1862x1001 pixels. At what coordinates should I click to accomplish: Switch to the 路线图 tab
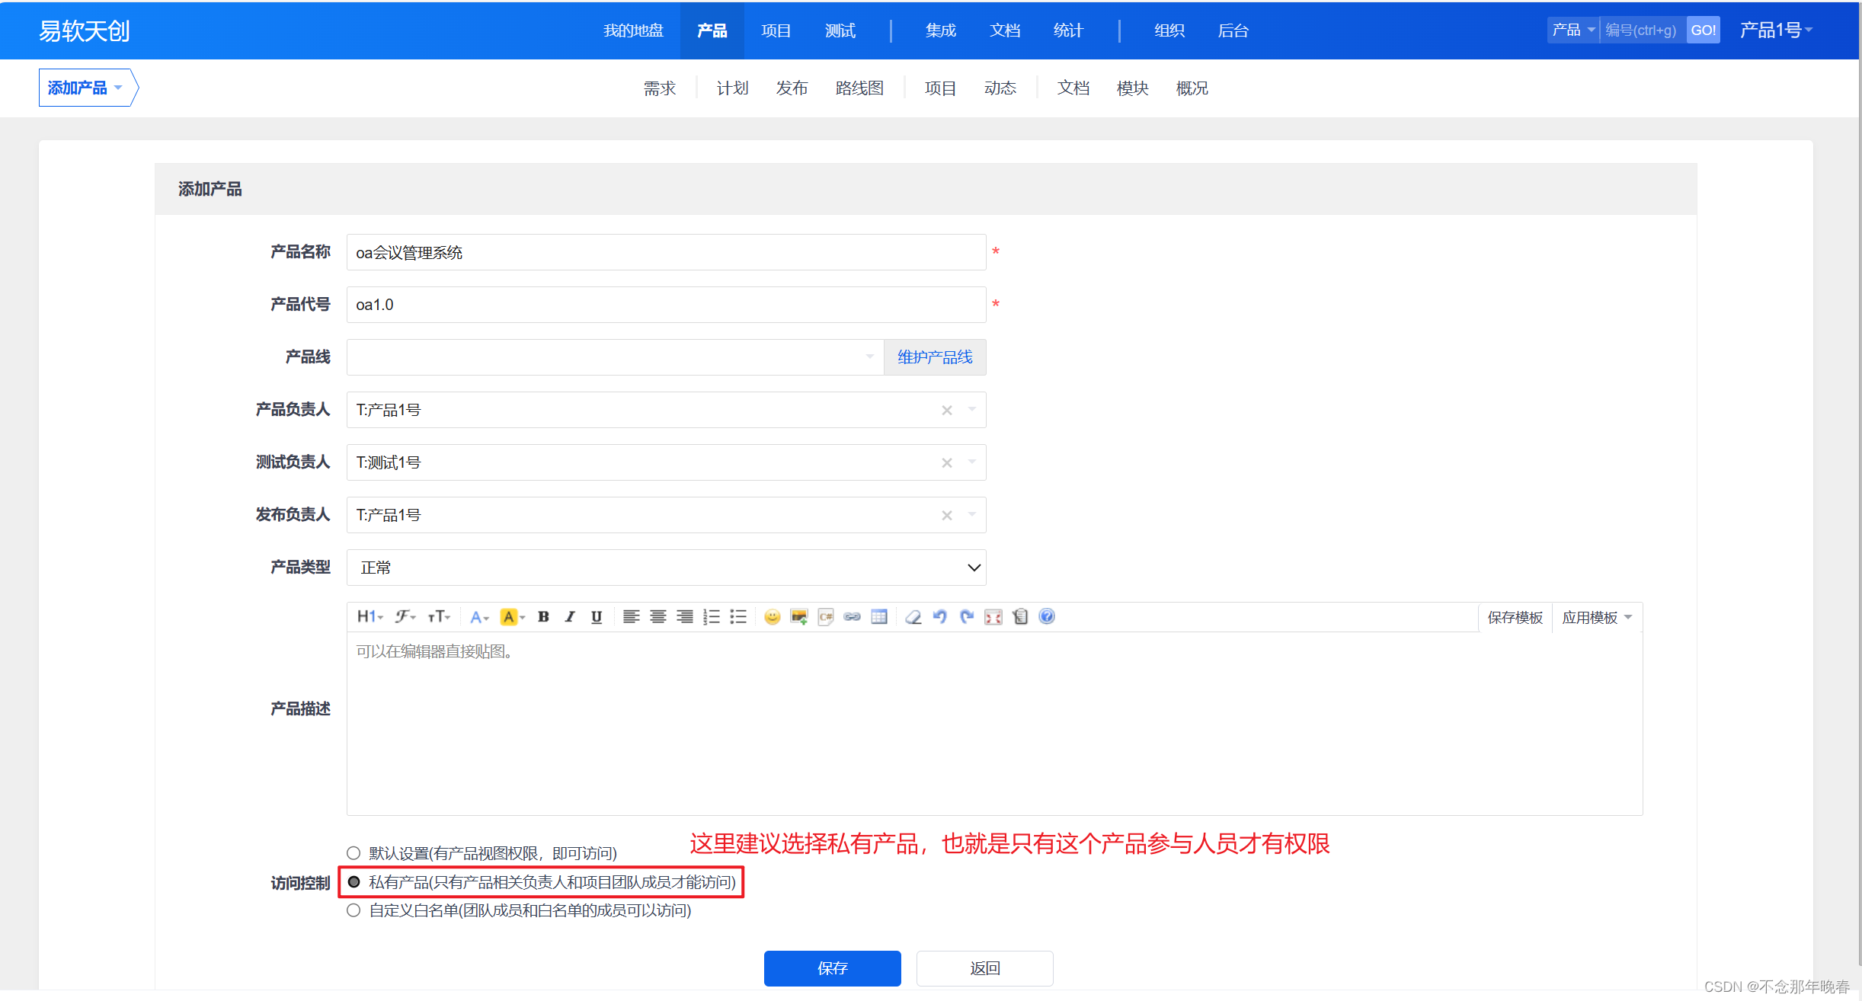pos(859,88)
